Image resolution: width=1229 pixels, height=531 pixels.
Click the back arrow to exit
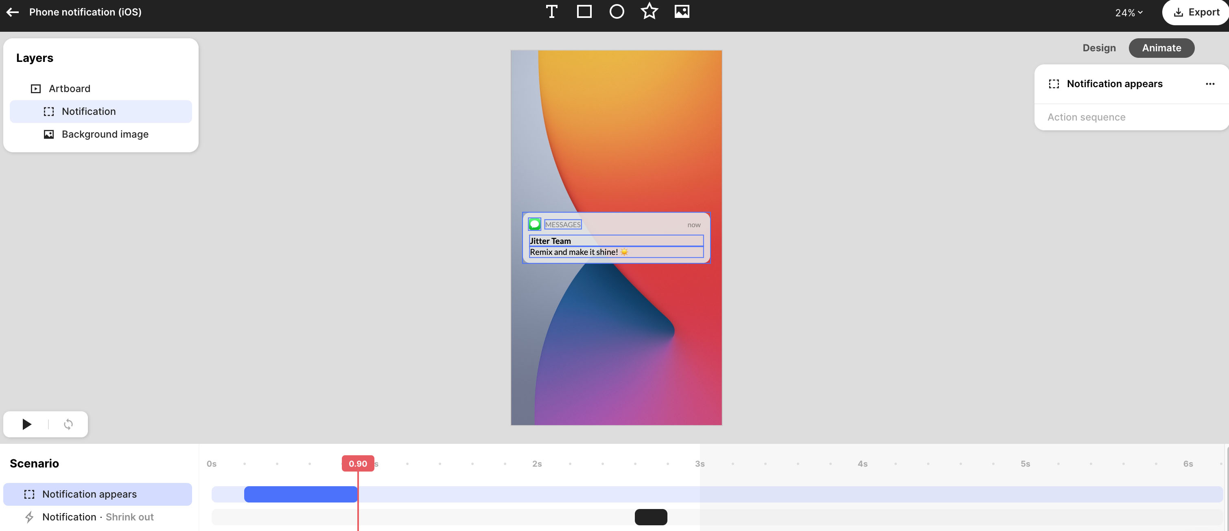coord(13,12)
